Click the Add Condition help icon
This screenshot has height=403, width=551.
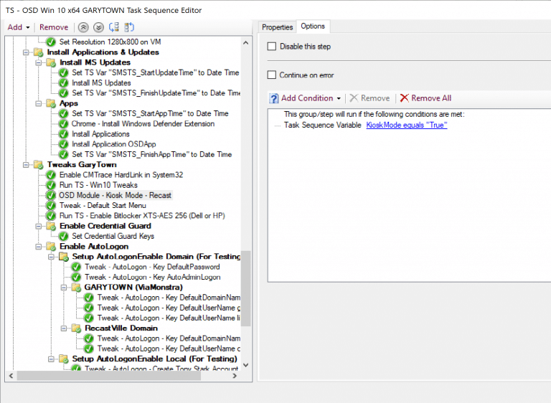click(273, 98)
